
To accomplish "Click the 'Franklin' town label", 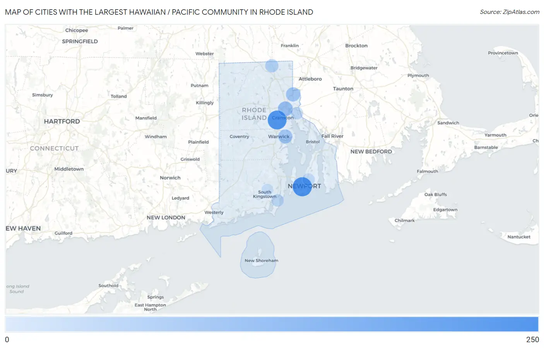I will [x=290, y=46].
